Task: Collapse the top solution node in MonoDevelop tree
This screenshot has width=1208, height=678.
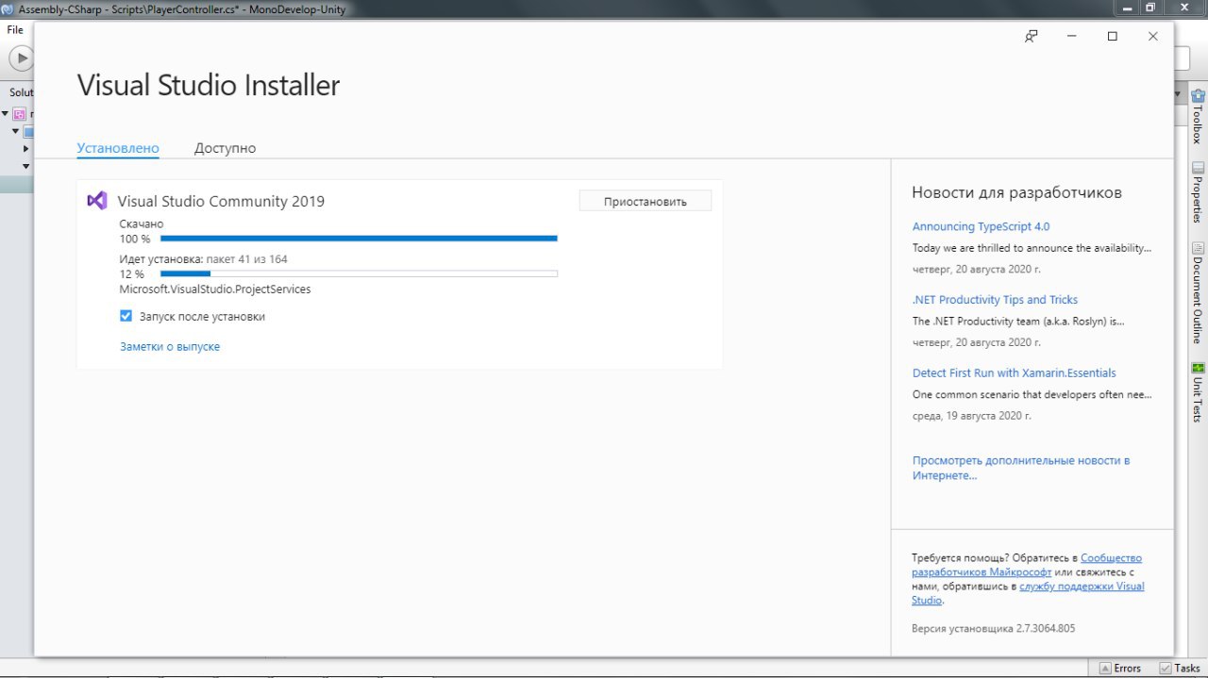Action: click(x=6, y=113)
